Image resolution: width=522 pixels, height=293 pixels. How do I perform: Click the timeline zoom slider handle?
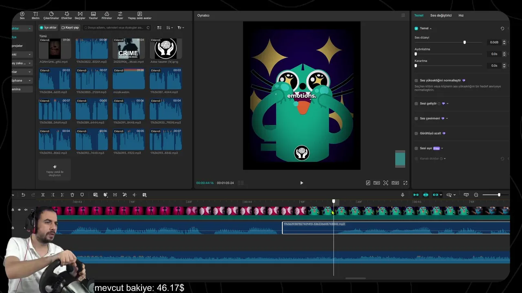499,195
